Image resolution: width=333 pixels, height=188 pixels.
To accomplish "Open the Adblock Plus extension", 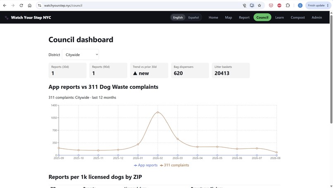I will [279, 5].
